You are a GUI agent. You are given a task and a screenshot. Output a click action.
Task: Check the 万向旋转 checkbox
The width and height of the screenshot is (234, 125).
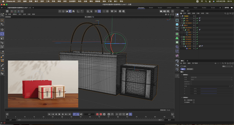tap(194, 102)
